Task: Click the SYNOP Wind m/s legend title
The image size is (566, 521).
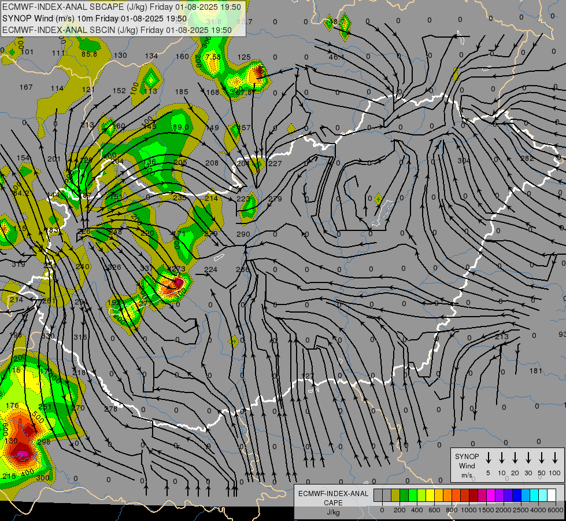Action: click(467, 466)
